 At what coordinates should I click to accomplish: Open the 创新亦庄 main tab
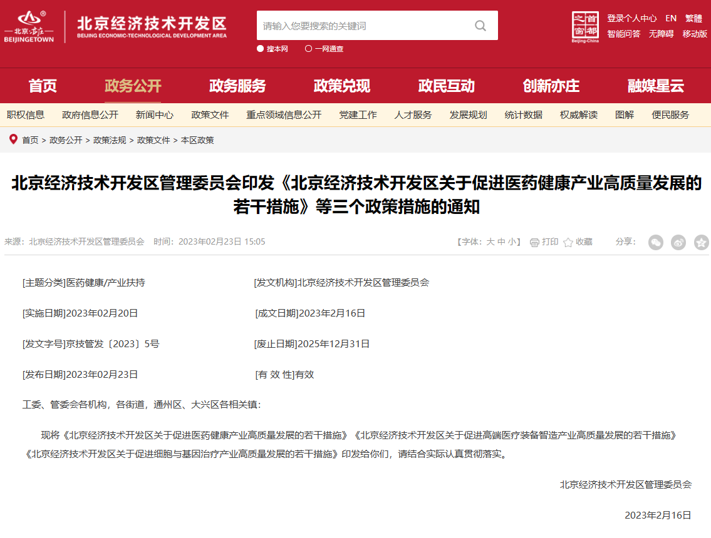click(551, 86)
